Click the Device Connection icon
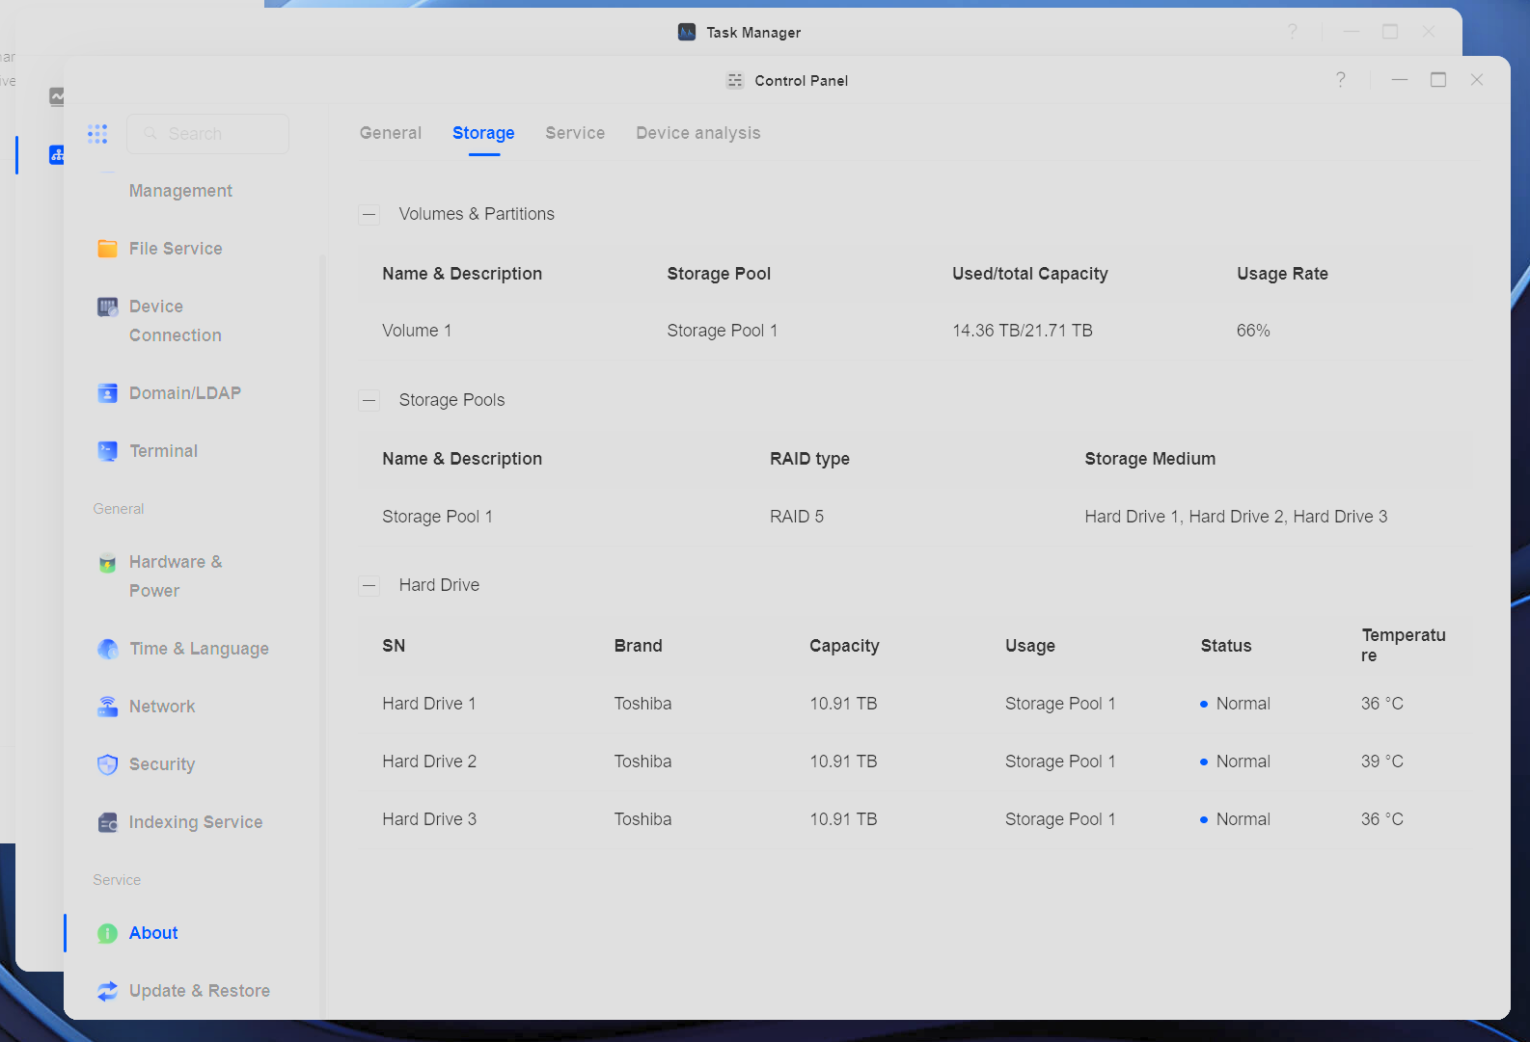Viewport: 1530px width, 1042px height. tap(107, 307)
